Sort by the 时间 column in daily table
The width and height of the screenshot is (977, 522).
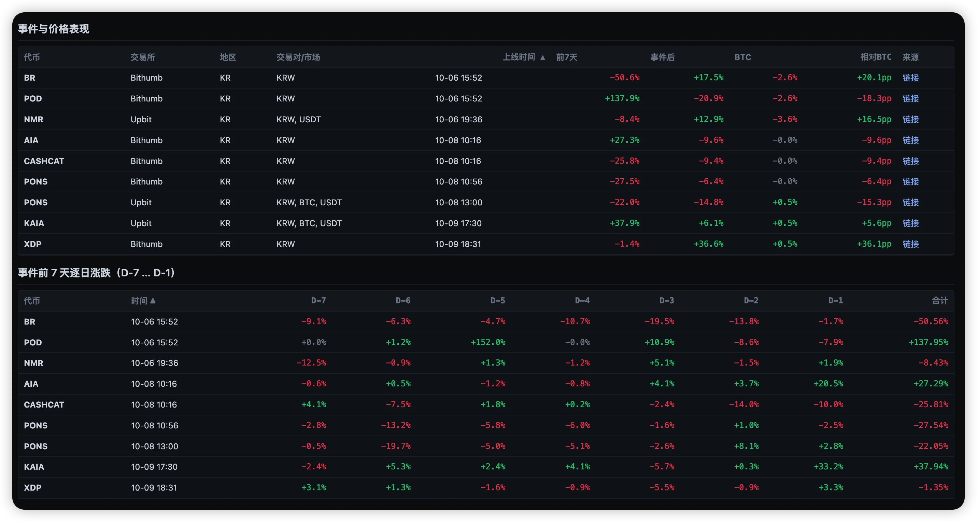(143, 301)
